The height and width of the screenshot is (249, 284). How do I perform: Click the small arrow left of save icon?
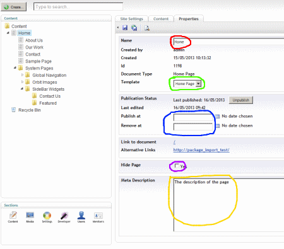click(x=118, y=28)
